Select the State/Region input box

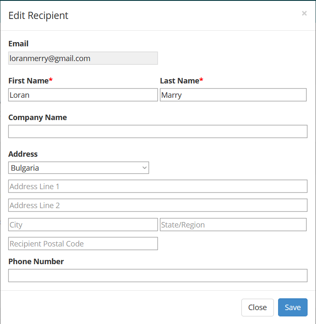[233, 225]
